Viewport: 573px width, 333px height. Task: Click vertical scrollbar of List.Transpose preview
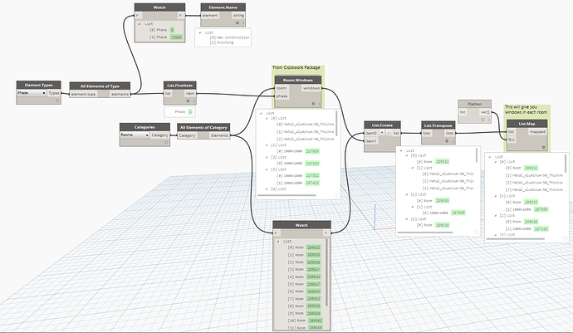coord(477,155)
